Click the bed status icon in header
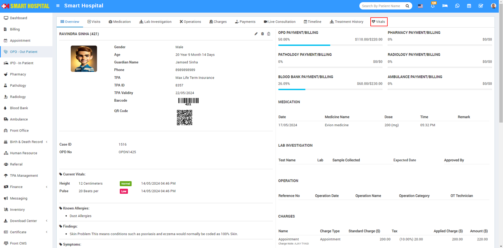503x248 pixels. pos(445,6)
